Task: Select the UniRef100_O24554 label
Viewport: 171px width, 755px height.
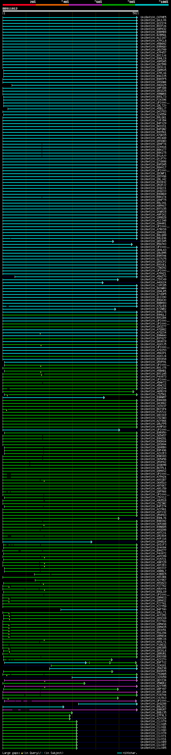Action: (153, 115)
